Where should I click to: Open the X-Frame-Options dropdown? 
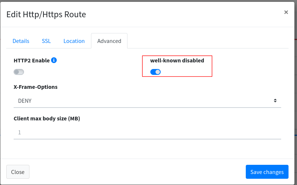click(147, 101)
